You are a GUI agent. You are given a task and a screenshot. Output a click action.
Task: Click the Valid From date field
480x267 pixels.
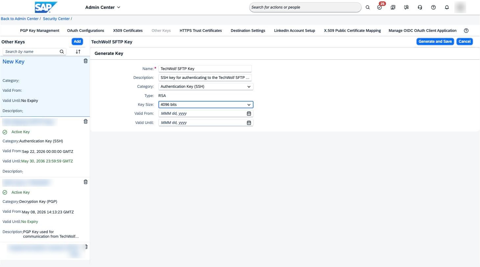[206, 113]
